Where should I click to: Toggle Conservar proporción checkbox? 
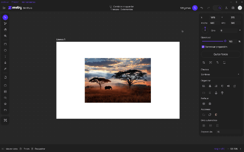coord(203,47)
